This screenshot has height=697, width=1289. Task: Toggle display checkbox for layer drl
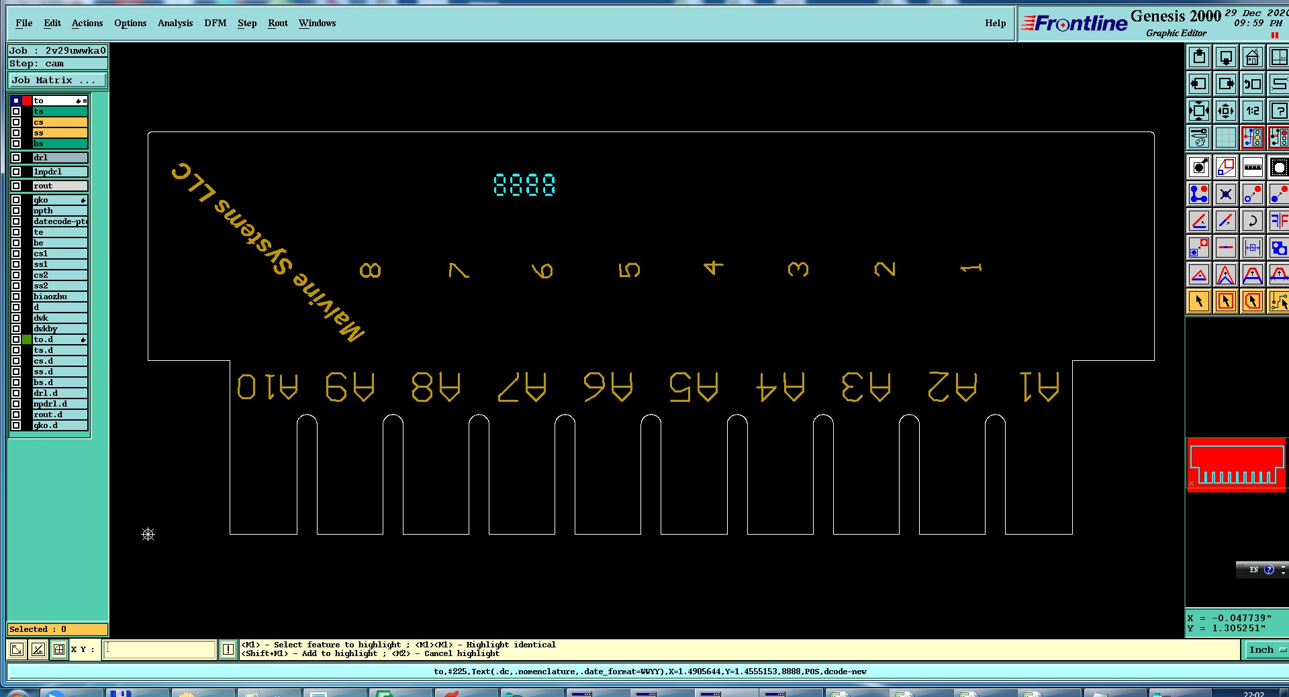pos(16,158)
